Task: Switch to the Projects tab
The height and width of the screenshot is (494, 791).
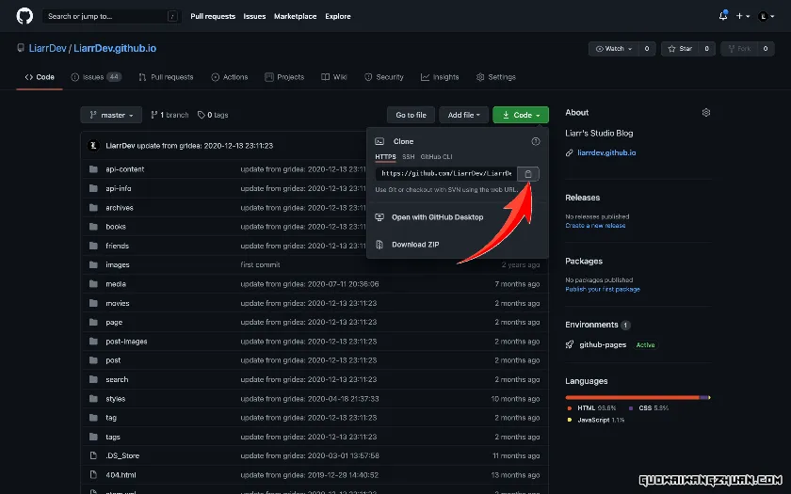Action: pos(284,77)
